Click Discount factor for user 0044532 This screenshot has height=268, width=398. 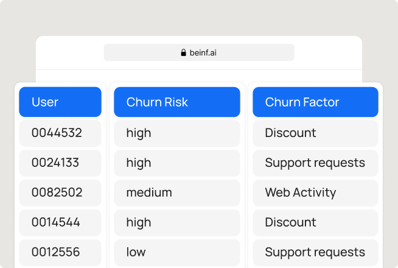(x=315, y=133)
